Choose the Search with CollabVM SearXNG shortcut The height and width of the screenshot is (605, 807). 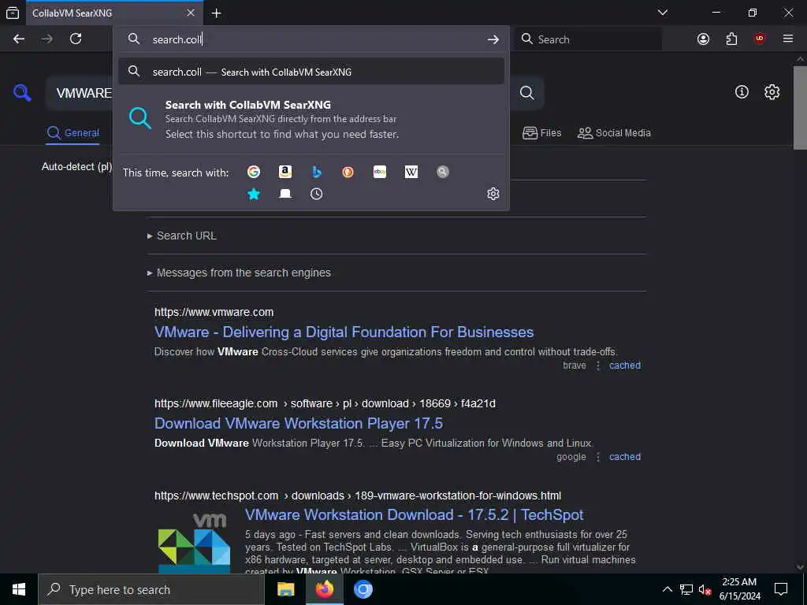(x=311, y=120)
